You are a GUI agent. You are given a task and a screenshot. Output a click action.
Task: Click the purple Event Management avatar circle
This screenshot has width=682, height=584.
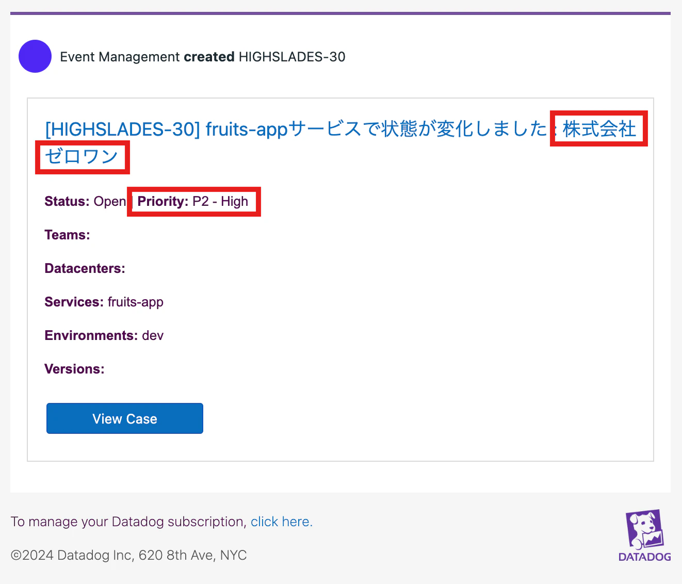point(35,56)
